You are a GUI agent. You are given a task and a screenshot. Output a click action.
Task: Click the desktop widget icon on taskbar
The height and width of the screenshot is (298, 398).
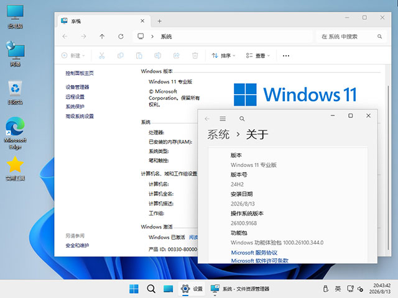click(x=168, y=289)
